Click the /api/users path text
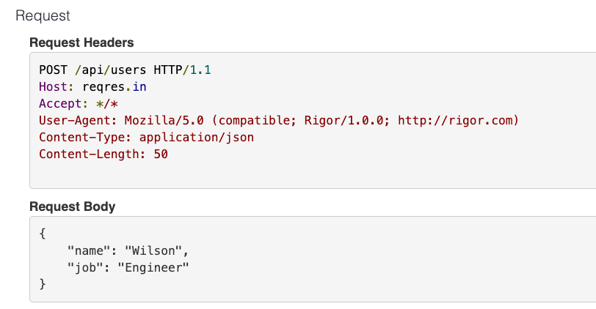 pos(110,70)
